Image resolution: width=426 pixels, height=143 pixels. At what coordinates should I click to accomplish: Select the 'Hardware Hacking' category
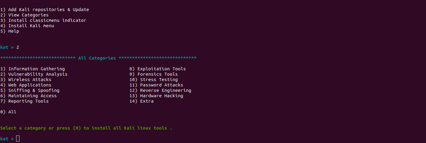click(156, 96)
